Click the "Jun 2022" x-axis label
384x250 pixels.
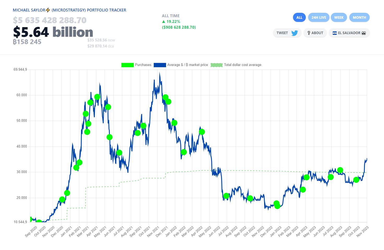click(214, 232)
